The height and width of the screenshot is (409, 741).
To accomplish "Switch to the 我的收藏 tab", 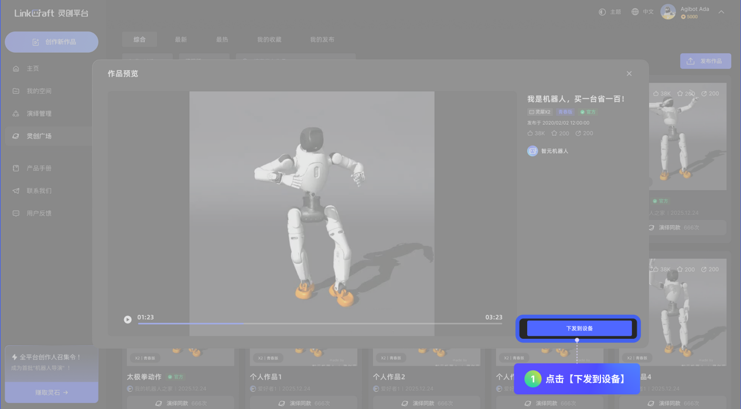I will point(269,40).
